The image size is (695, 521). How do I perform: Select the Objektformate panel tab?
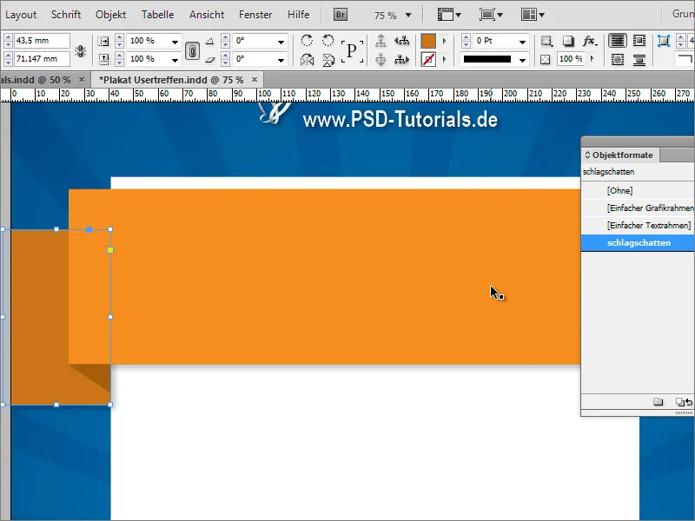[619, 155]
